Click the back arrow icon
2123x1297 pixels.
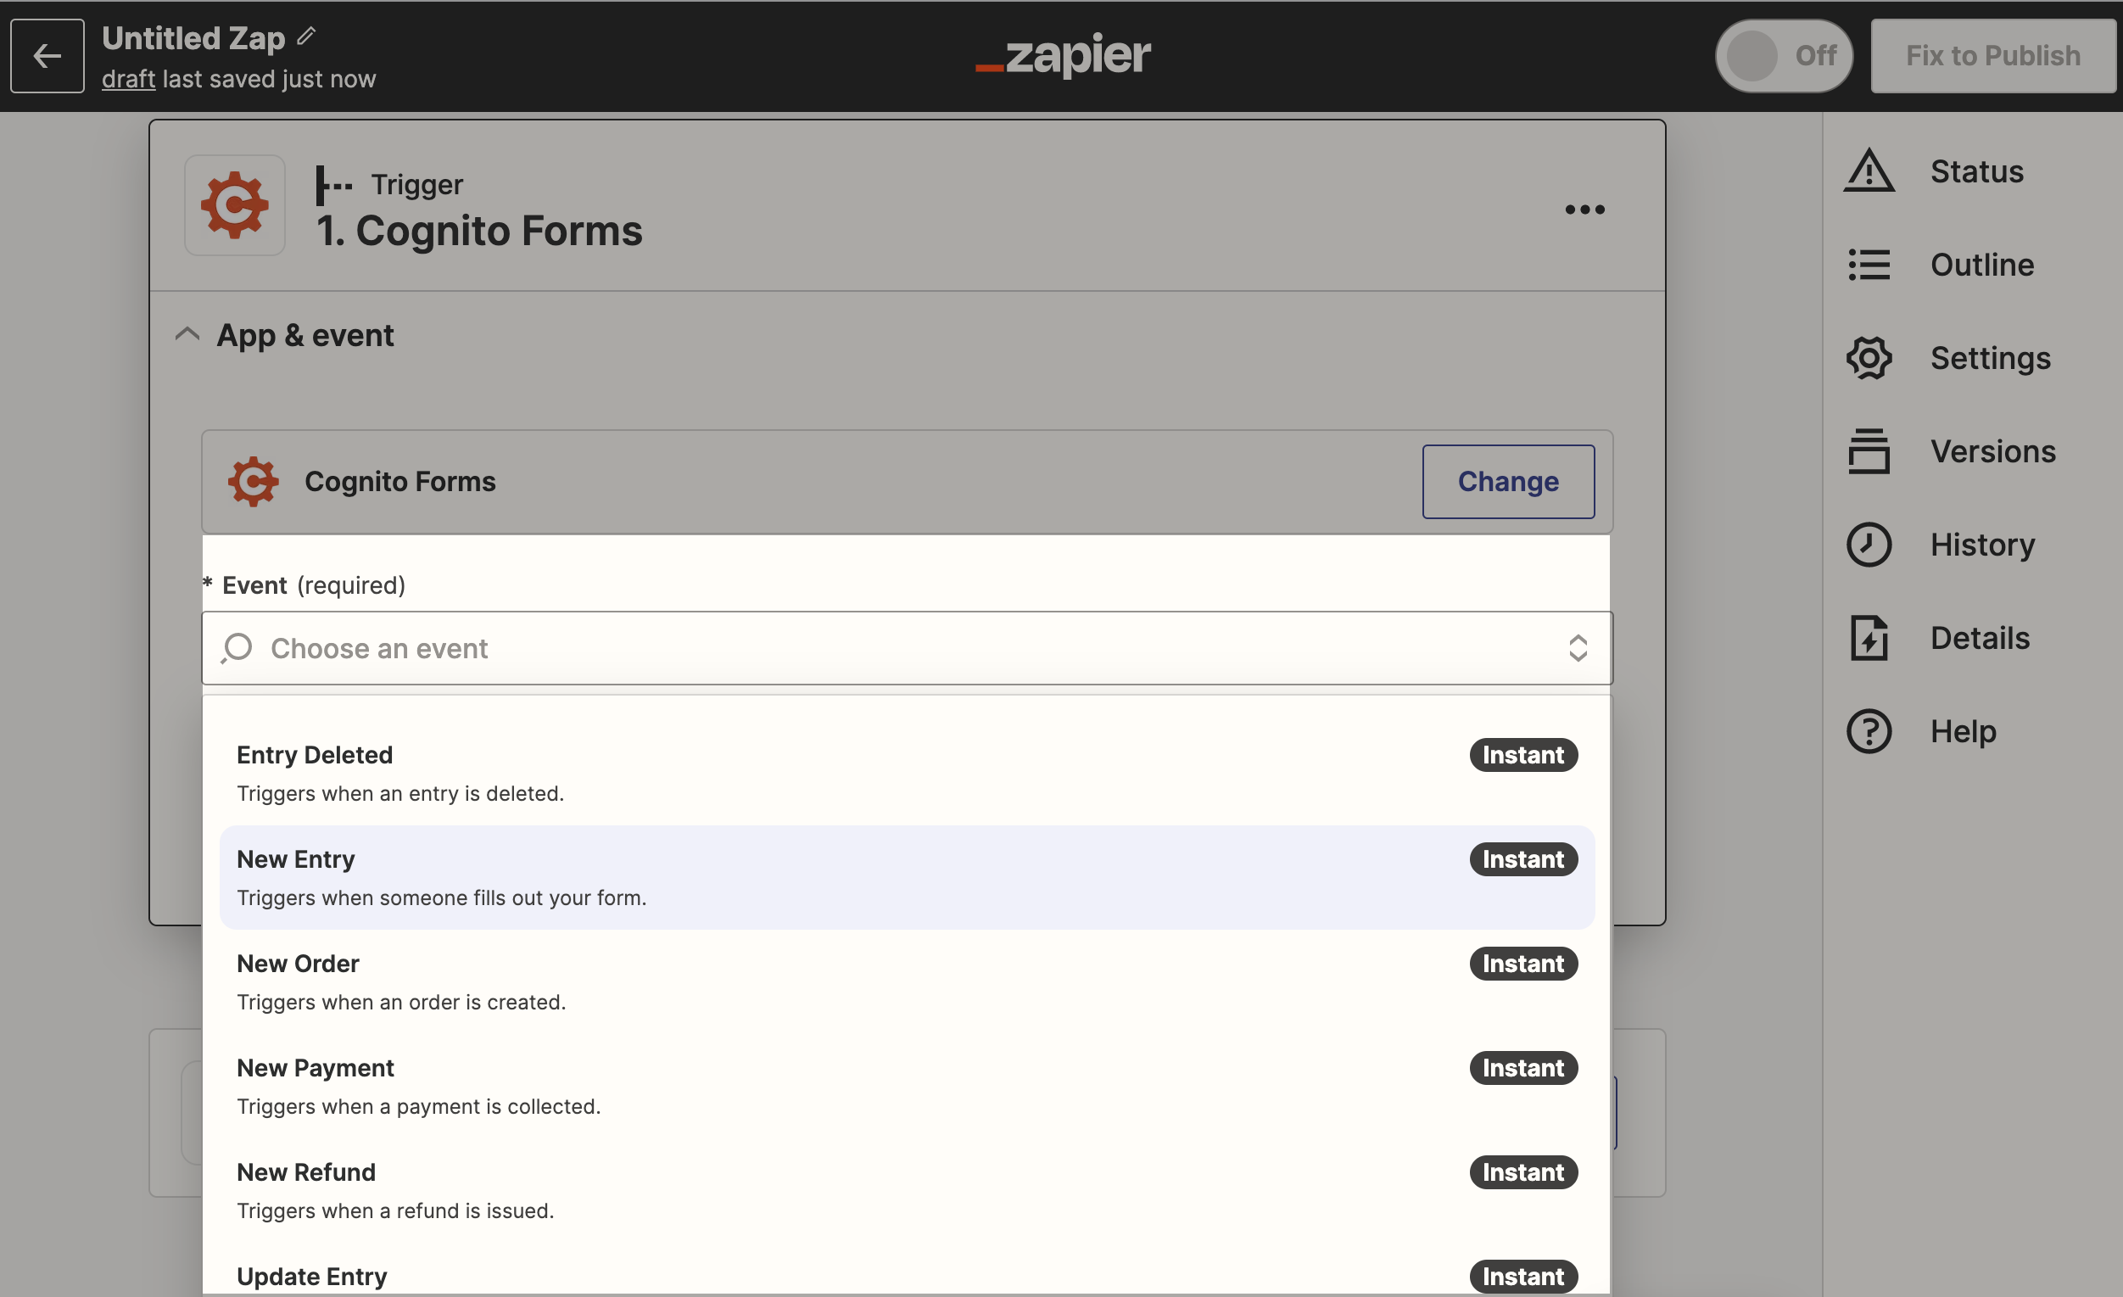coord(47,56)
